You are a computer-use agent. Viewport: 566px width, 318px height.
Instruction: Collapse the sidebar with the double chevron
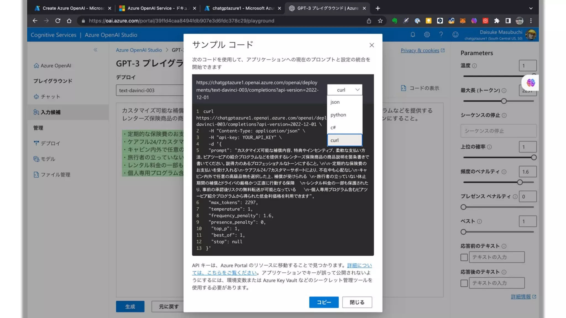[x=95, y=50]
